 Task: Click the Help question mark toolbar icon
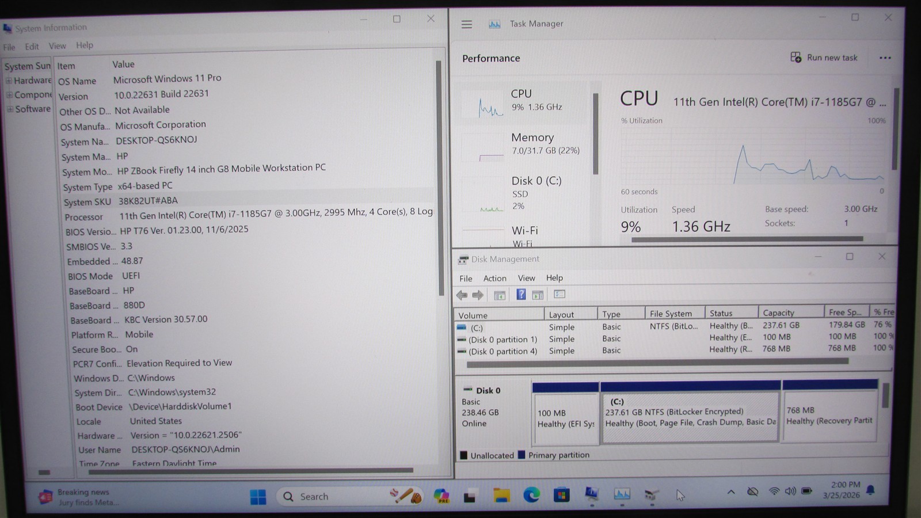(521, 295)
